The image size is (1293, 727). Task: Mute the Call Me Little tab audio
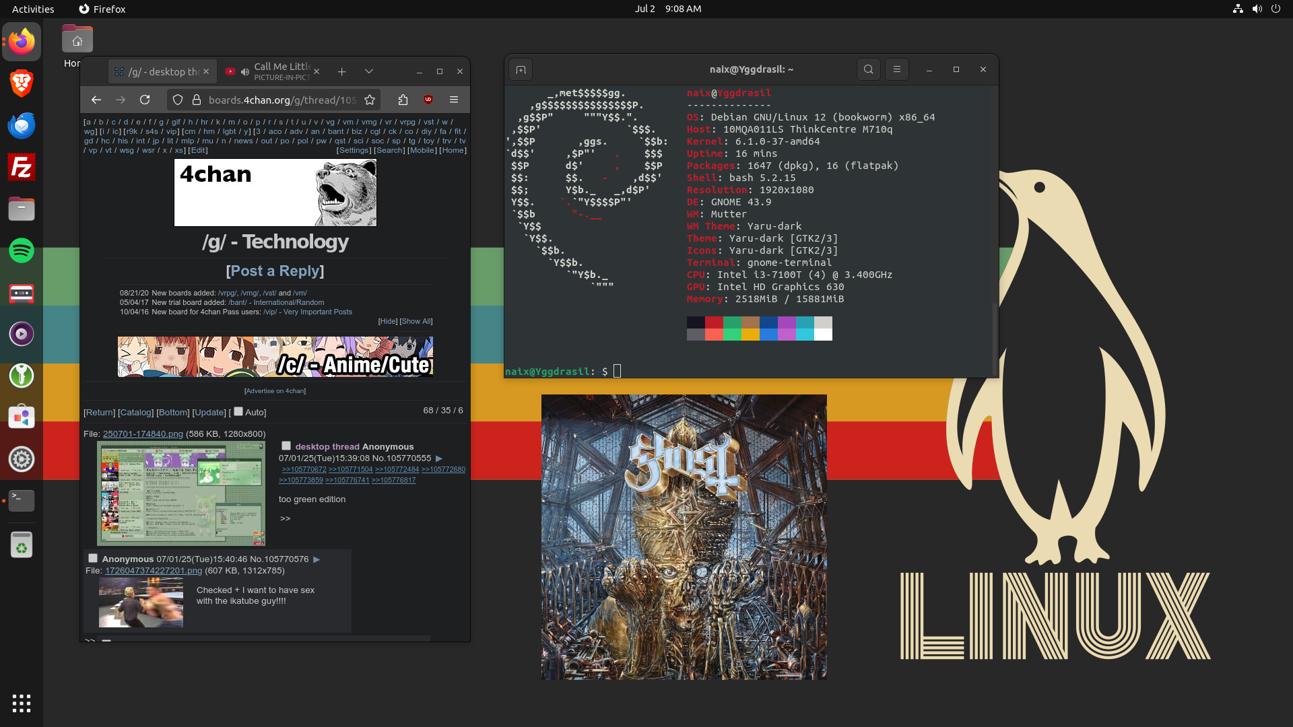(245, 71)
